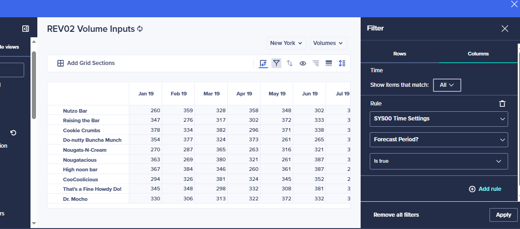Select the Nutzo Bar row
520x229 pixels.
coord(75,111)
